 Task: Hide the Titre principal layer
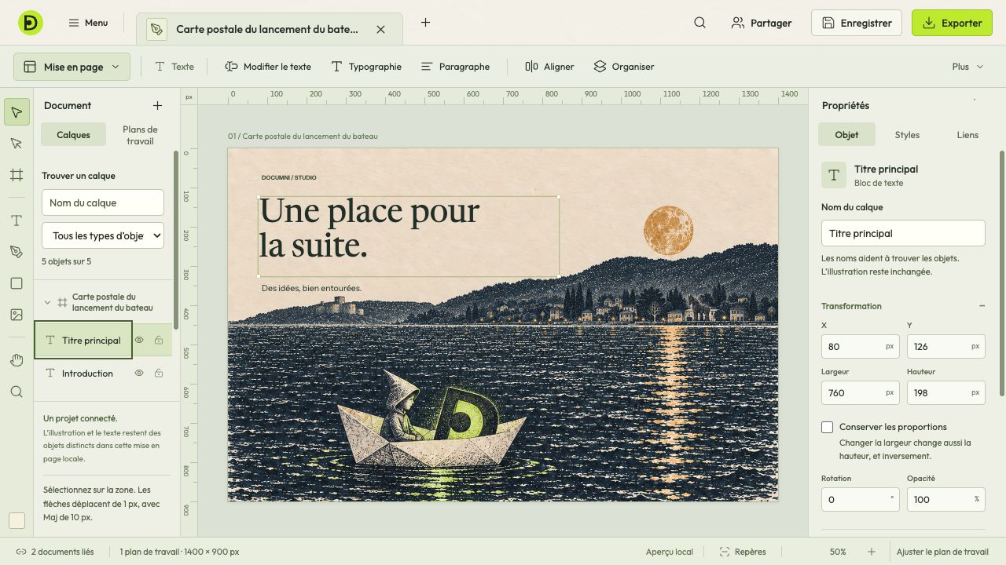[x=139, y=341]
